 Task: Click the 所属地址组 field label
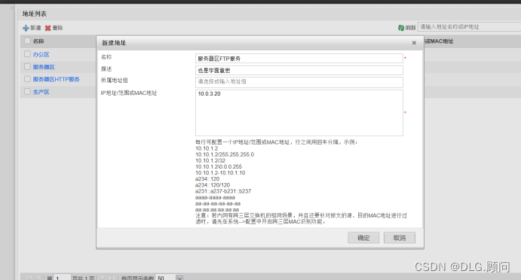click(x=115, y=81)
